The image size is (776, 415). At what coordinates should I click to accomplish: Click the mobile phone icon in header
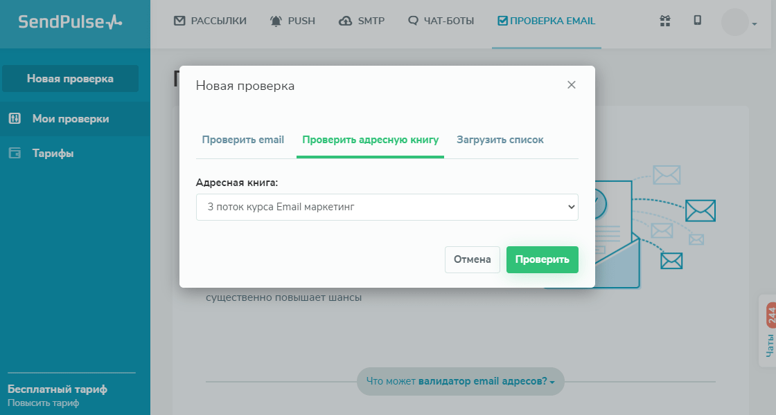coord(698,21)
